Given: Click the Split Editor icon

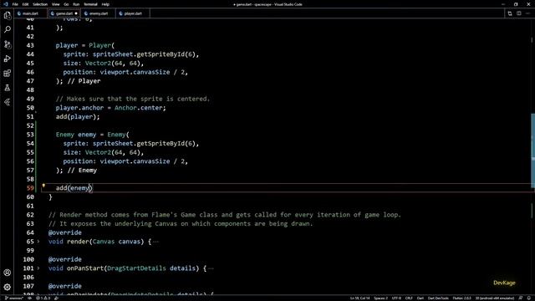Looking at the screenshot, I should 518,13.
